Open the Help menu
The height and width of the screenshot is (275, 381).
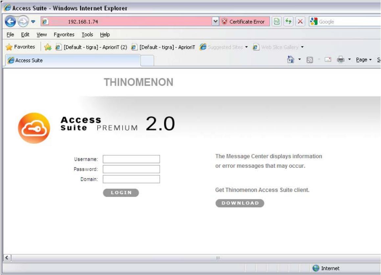(105, 35)
